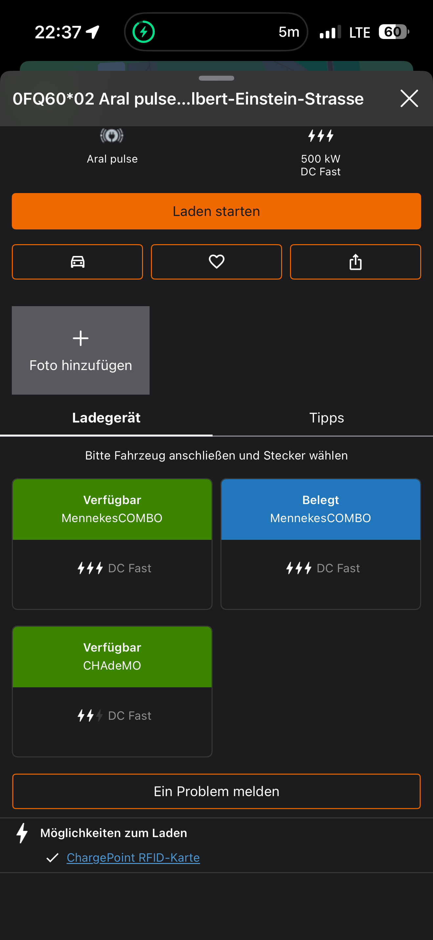This screenshot has height=940, width=433.
Task: Tap the green charging indicator in Dynamic Island
Action: 143,32
